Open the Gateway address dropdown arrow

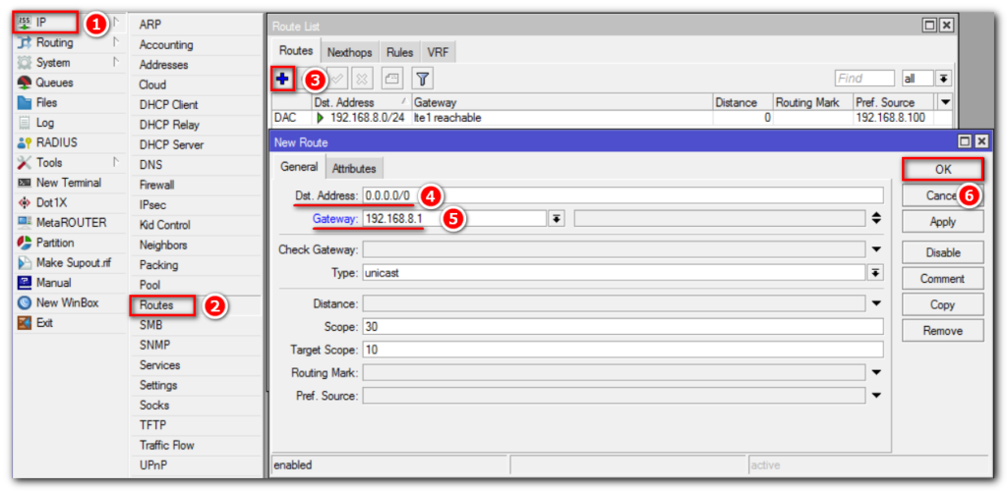click(x=557, y=218)
